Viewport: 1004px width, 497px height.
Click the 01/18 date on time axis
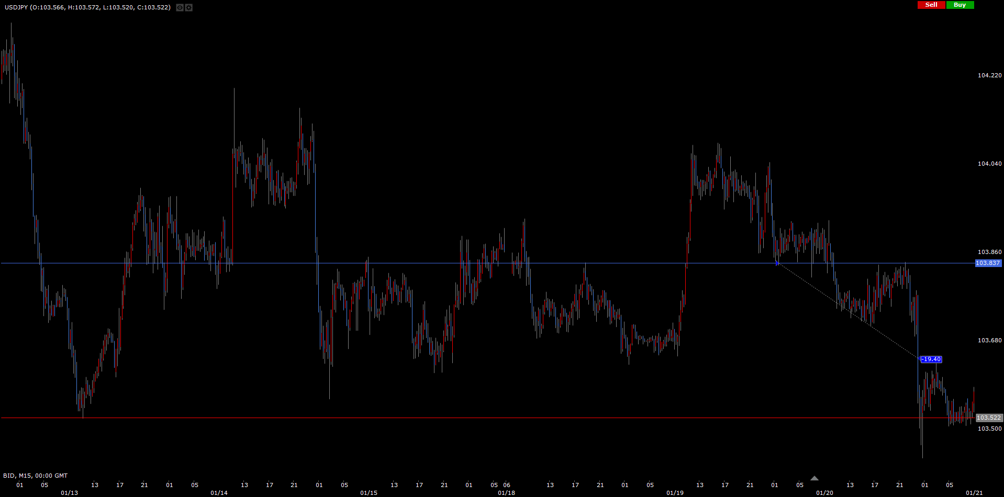click(x=506, y=493)
